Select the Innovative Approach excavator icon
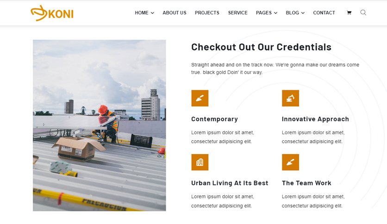The image size is (387, 224). 290,98
